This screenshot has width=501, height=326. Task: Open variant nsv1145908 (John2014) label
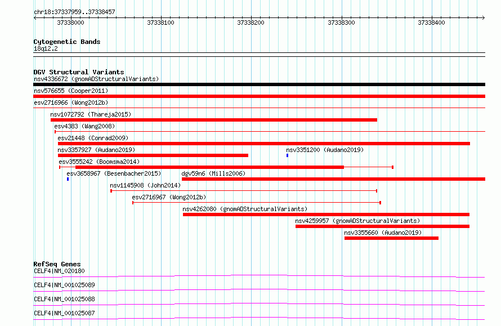pyautogui.click(x=145, y=185)
